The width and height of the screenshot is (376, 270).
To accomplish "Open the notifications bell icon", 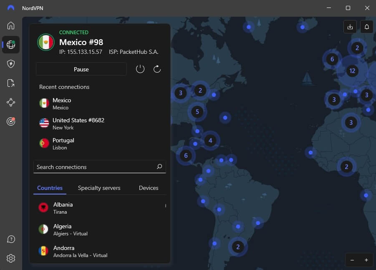I will (367, 27).
